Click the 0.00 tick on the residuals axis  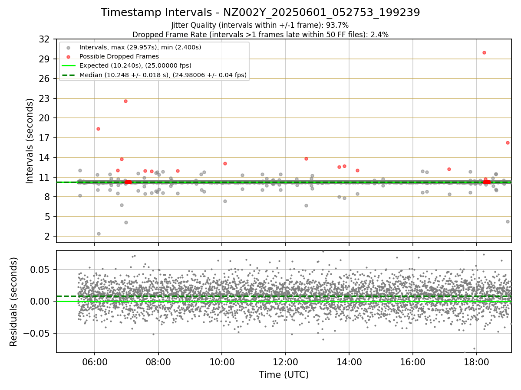pos(41,302)
